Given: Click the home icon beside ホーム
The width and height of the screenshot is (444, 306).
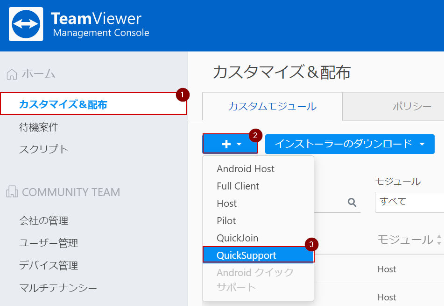Looking at the screenshot, I should click(x=12, y=74).
